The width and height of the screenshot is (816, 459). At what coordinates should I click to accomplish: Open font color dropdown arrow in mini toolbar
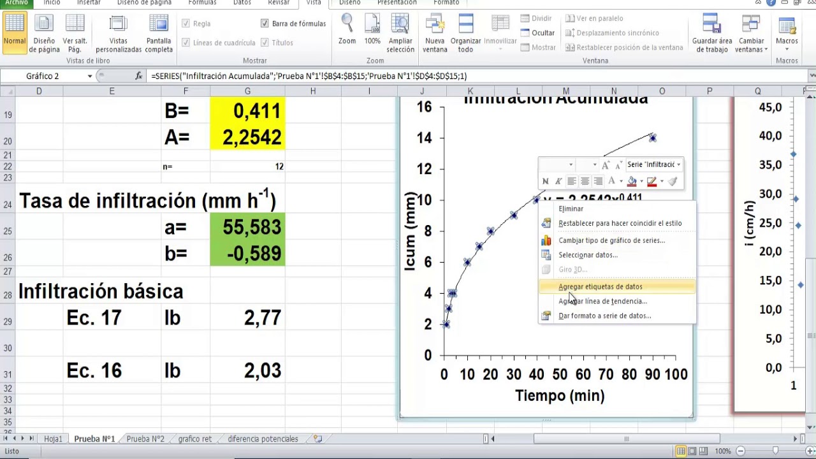pos(621,182)
